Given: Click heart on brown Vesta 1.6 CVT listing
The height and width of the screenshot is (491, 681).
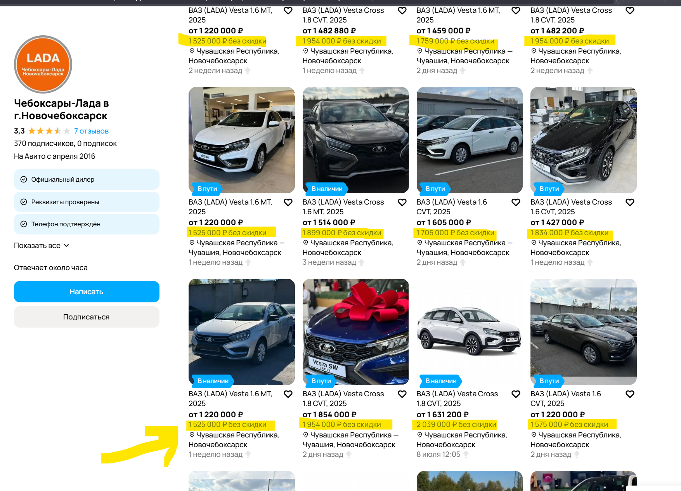Looking at the screenshot, I should point(630,394).
